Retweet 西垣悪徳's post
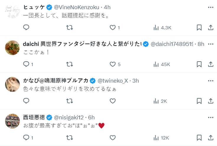217x146 pixels. [x=69, y=138]
